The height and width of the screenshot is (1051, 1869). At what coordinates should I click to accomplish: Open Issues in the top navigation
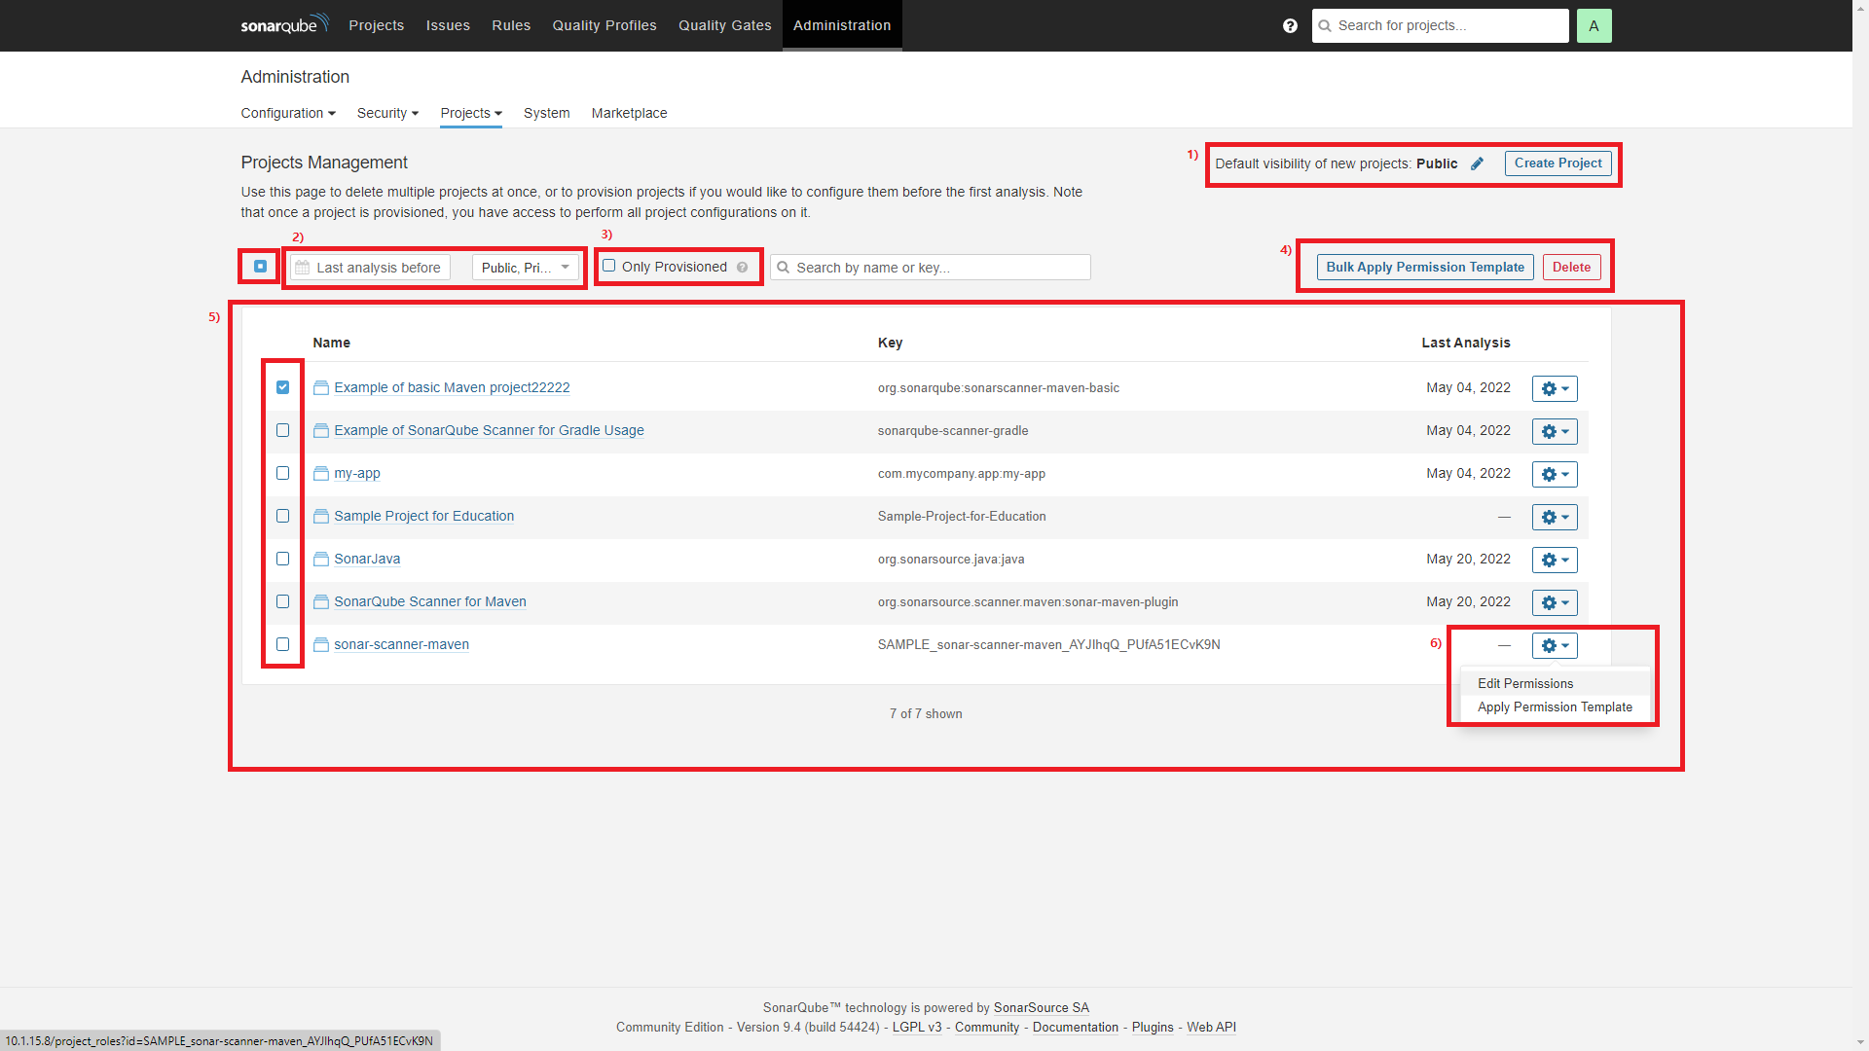pyautogui.click(x=448, y=25)
